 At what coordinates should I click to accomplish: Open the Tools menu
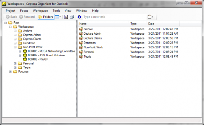point(56,10)
